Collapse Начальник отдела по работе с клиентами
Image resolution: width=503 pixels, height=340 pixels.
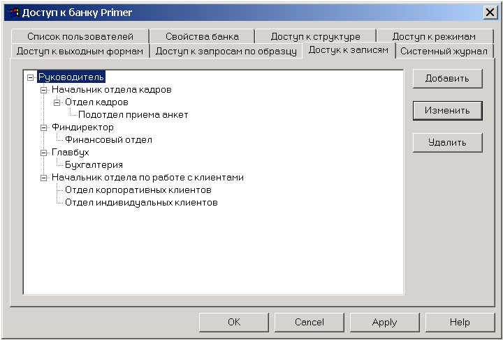click(43, 178)
